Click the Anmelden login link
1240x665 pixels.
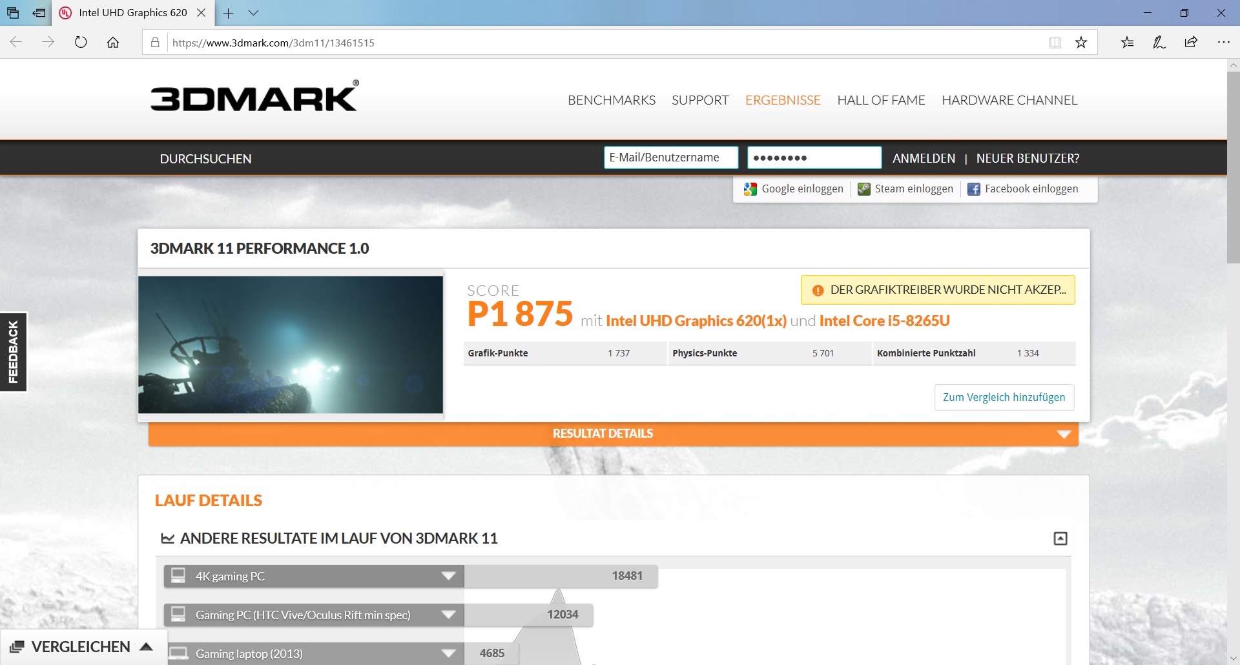[924, 158]
